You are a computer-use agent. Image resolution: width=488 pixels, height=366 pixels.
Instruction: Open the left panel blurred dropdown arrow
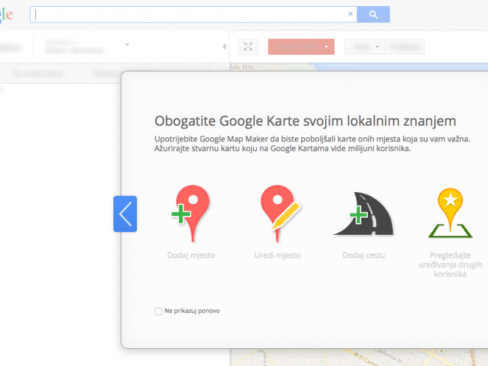click(127, 45)
